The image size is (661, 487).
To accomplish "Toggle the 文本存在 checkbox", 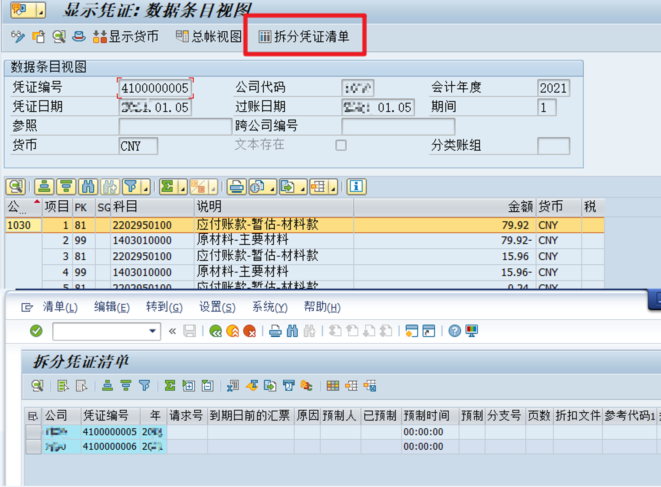I will coord(341,145).
